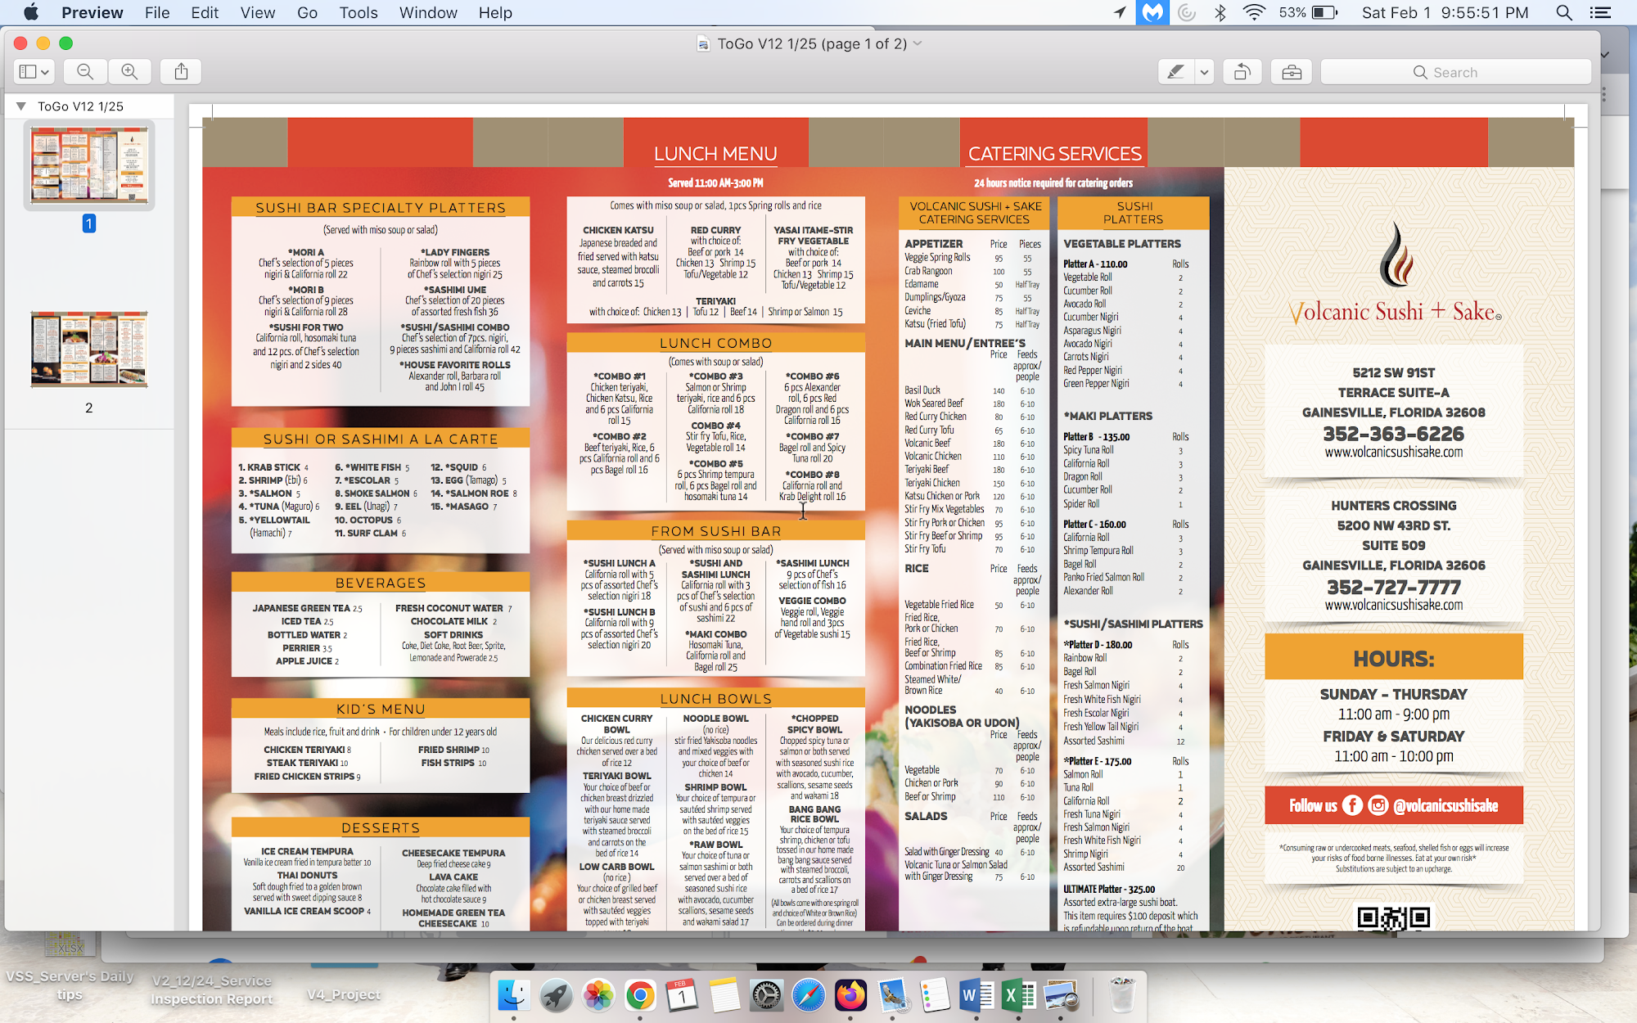The height and width of the screenshot is (1023, 1637).
Task: Expand the document title dropdown chevron
Action: (x=918, y=43)
